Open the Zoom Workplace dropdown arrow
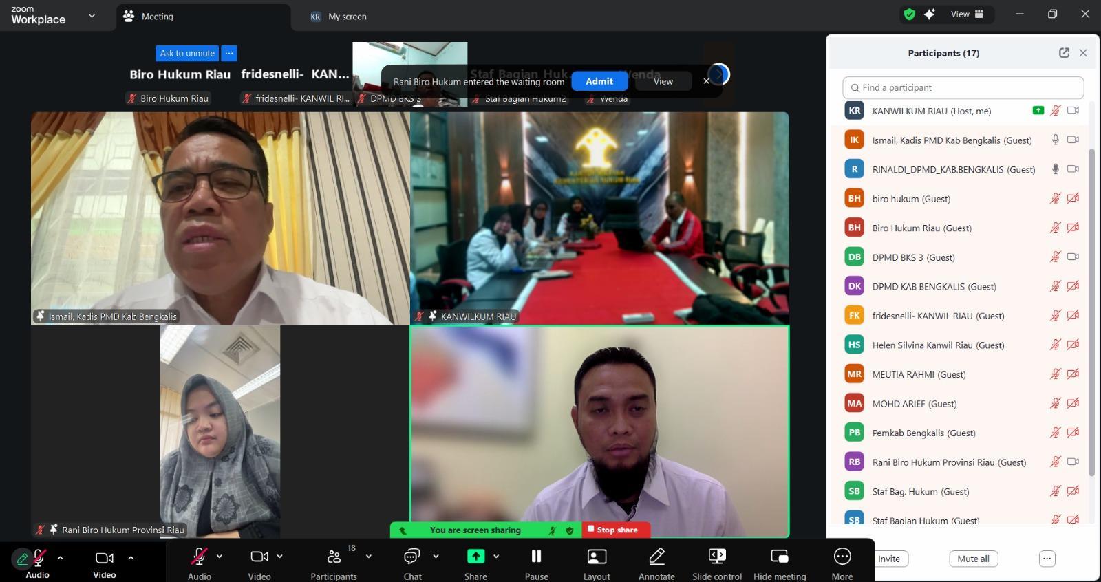This screenshot has height=582, width=1101. [92, 16]
